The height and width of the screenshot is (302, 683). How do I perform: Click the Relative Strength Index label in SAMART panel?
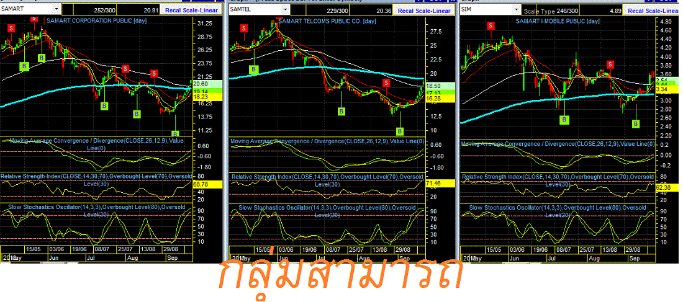[97, 180]
